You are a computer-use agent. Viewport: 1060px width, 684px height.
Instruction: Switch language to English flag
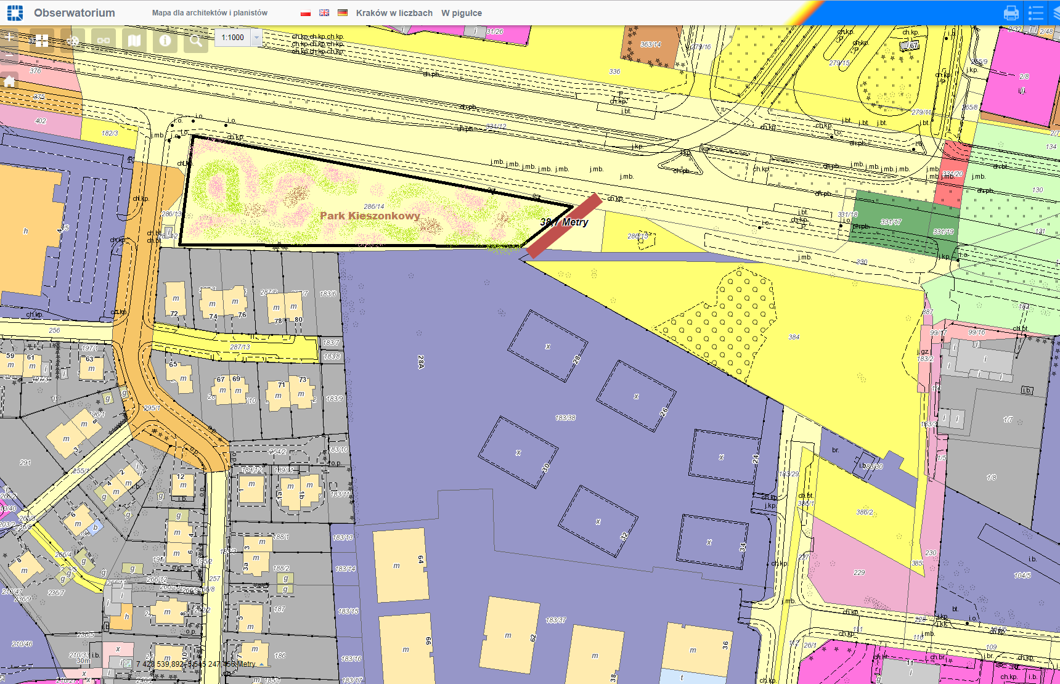324,13
